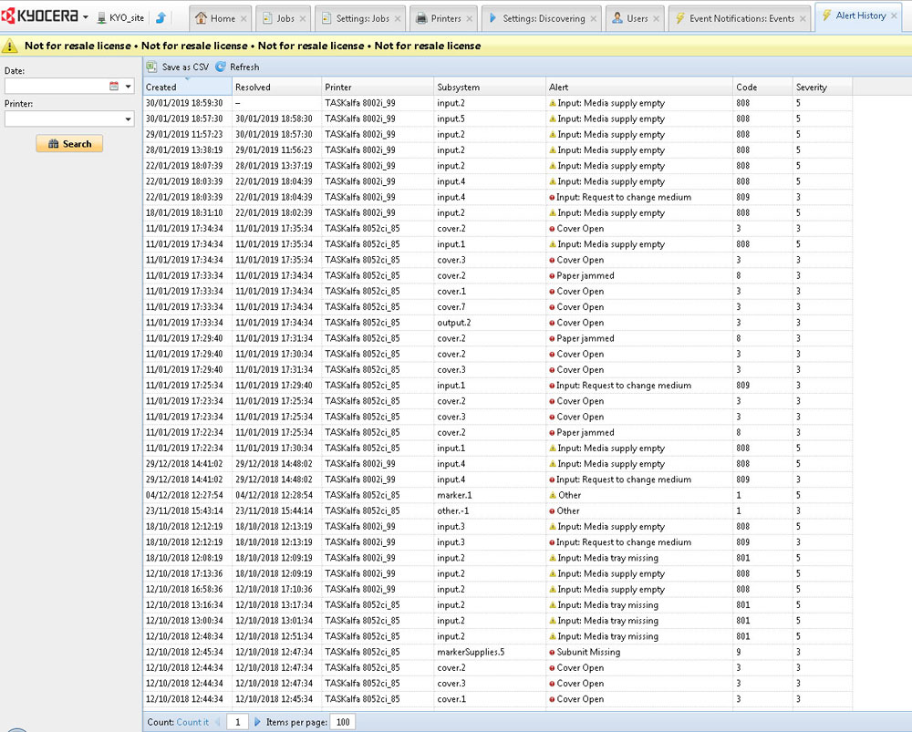The height and width of the screenshot is (732, 912).
Task: Select the row created 18/01/2019 18:31:10
Action: tap(498, 212)
